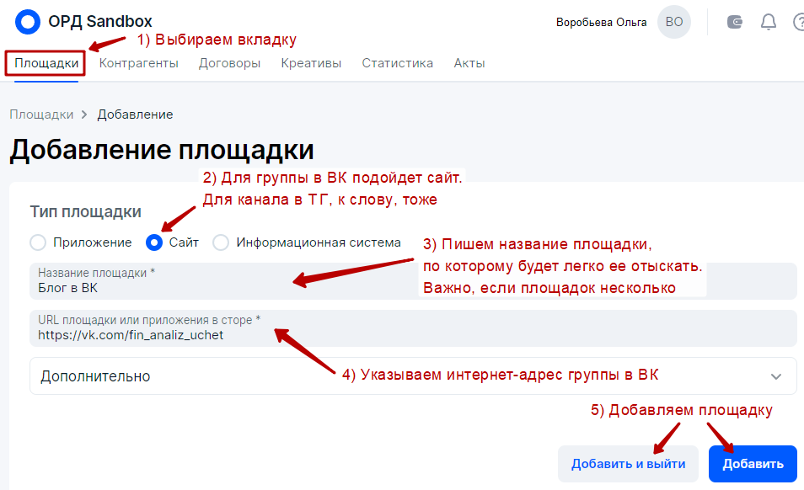Viewport: 804px width, 490px height.
Task: Select the Сайт radio button
Action: [x=154, y=242]
